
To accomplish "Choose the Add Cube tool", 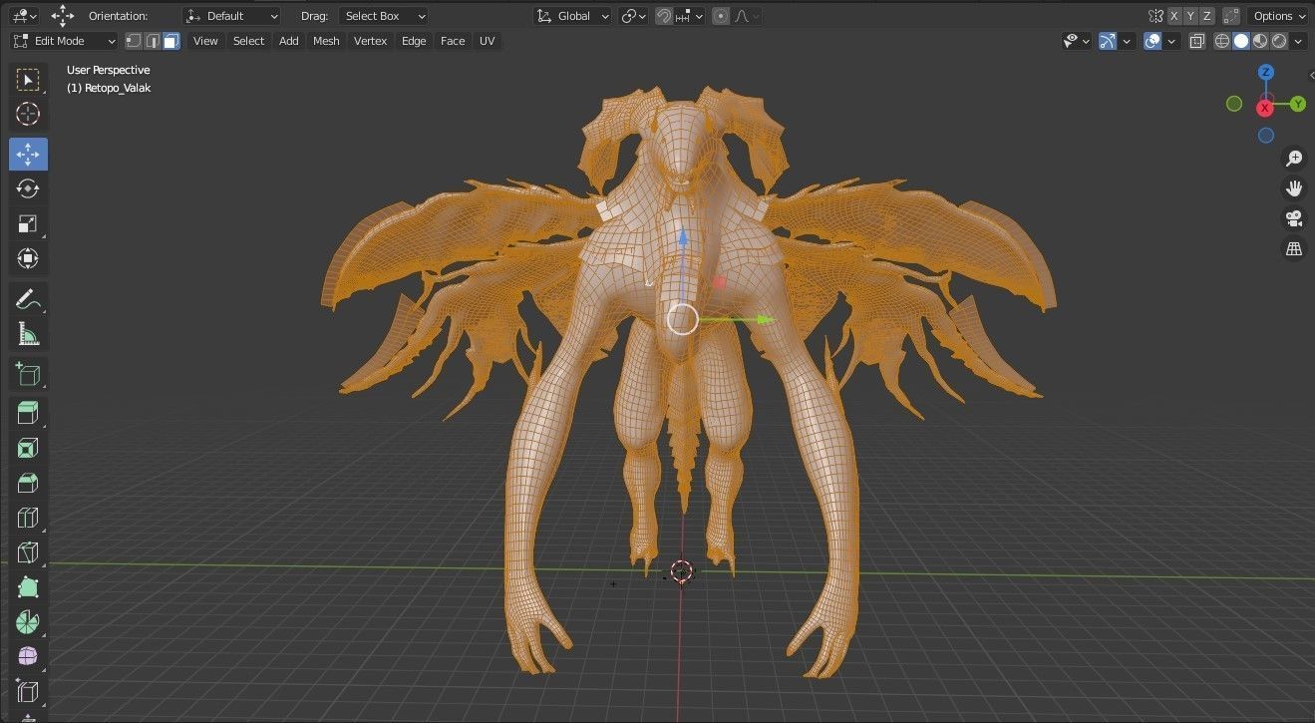I will 28,374.
